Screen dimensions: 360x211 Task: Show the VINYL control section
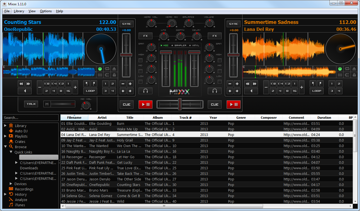click(194, 45)
